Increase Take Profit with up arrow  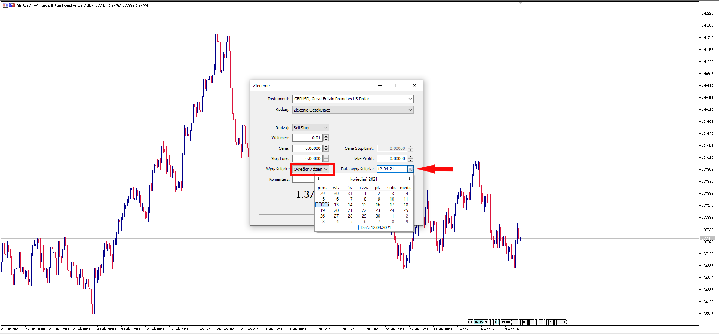point(410,157)
